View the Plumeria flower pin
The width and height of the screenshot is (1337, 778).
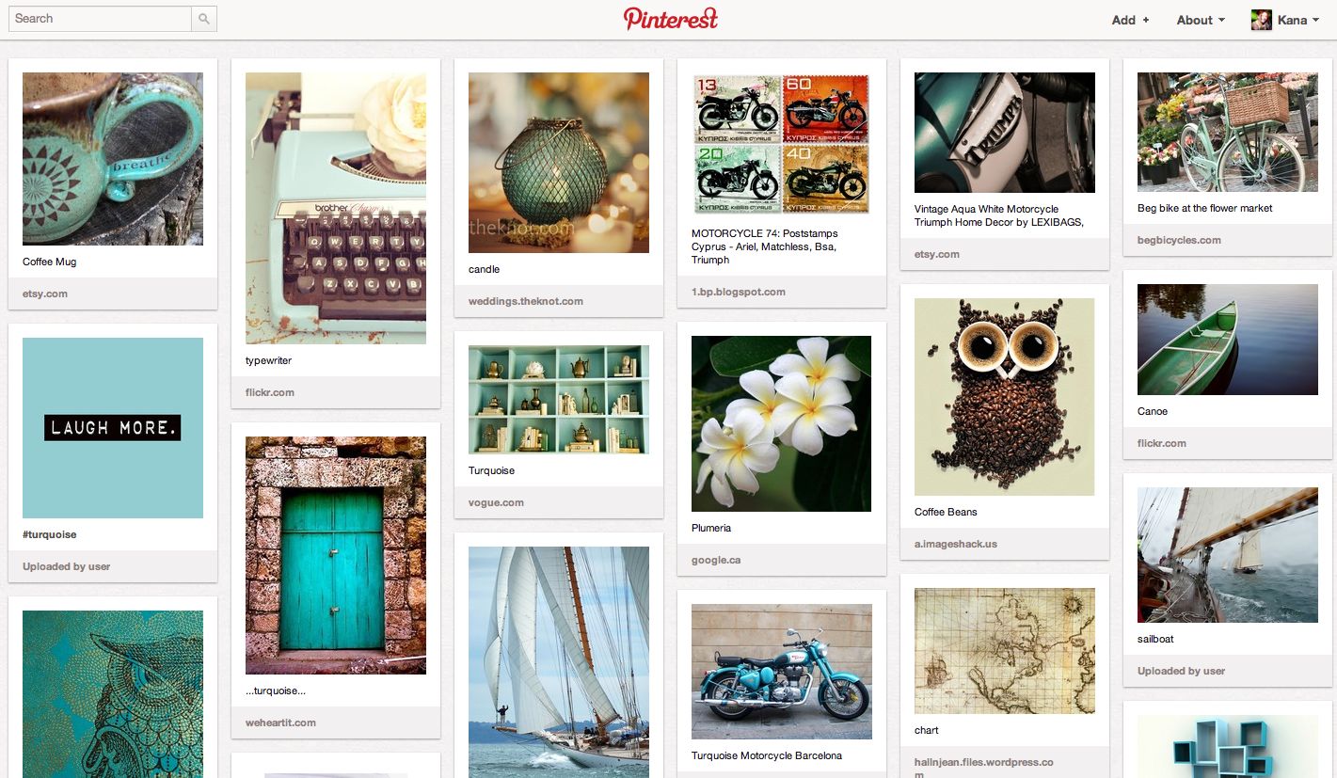782,423
